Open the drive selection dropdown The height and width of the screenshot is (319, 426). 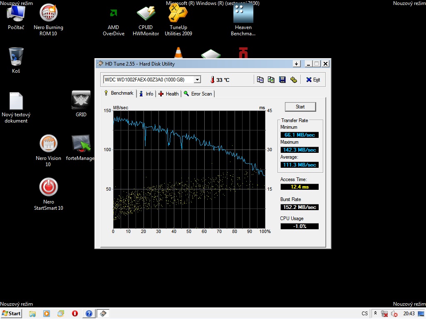pos(197,80)
